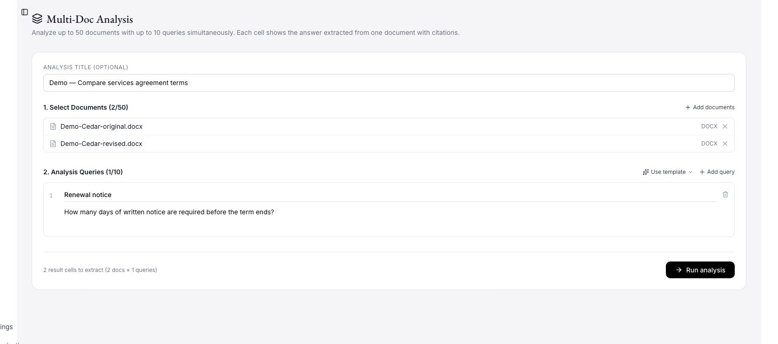Viewport: 778px width, 344px height.
Task: Click the file icon beside Demo-Cedar-original.docx
Action: (53, 126)
